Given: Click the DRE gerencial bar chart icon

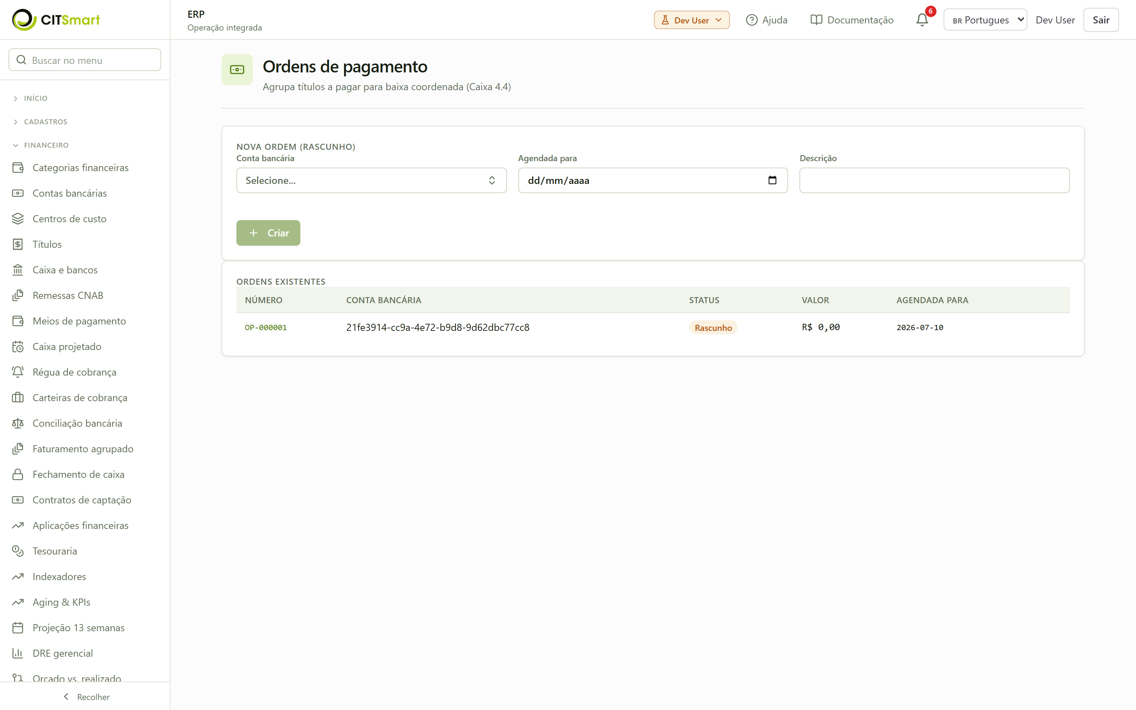Looking at the screenshot, I should [x=18, y=653].
